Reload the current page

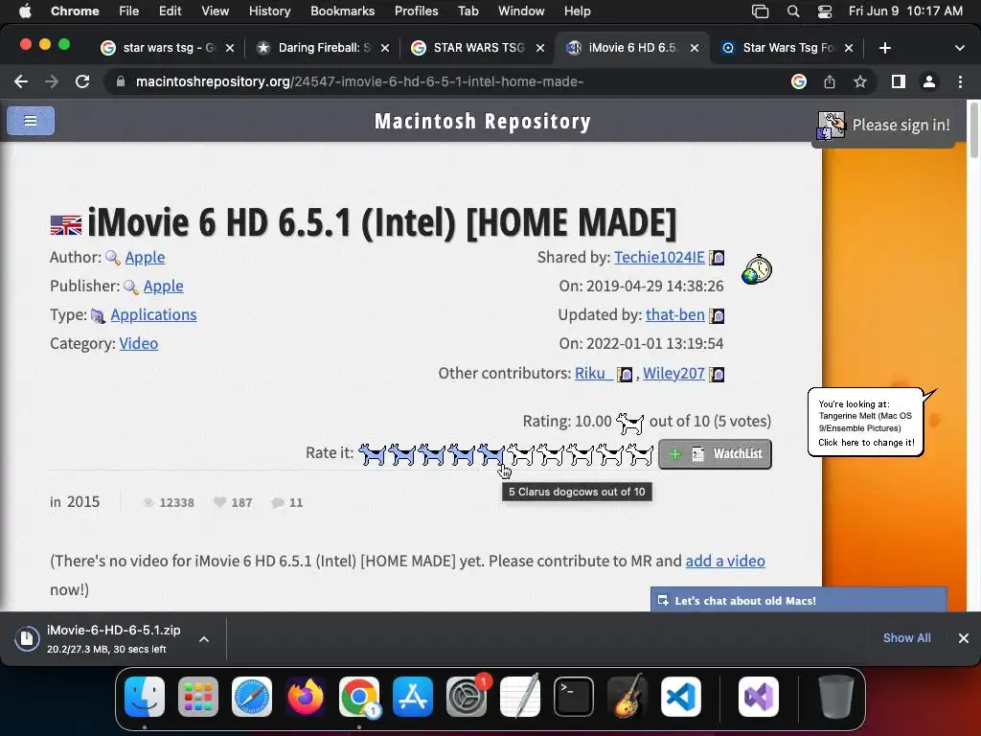pyautogui.click(x=82, y=82)
